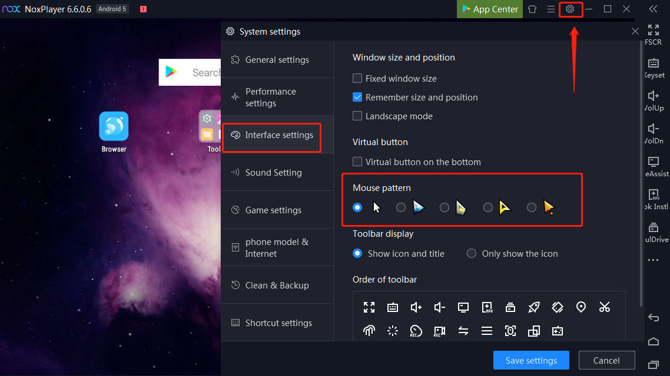Expand the three-dots more tools in the sidebar
The height and width of the screenshot is (376, 670).
(x=654, y=260)
